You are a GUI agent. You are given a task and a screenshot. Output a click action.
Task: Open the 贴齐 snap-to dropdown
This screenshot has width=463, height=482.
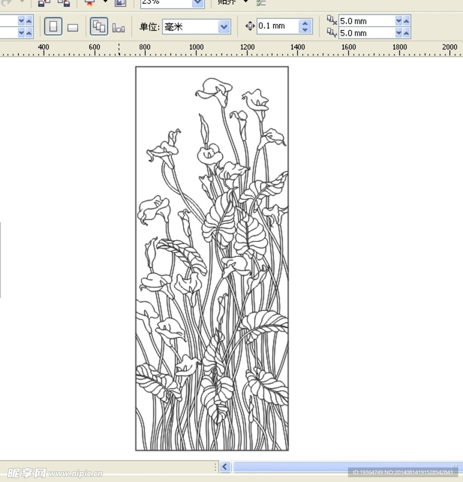tap(246, 2)
